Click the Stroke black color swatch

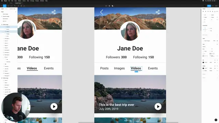(203, 68)
